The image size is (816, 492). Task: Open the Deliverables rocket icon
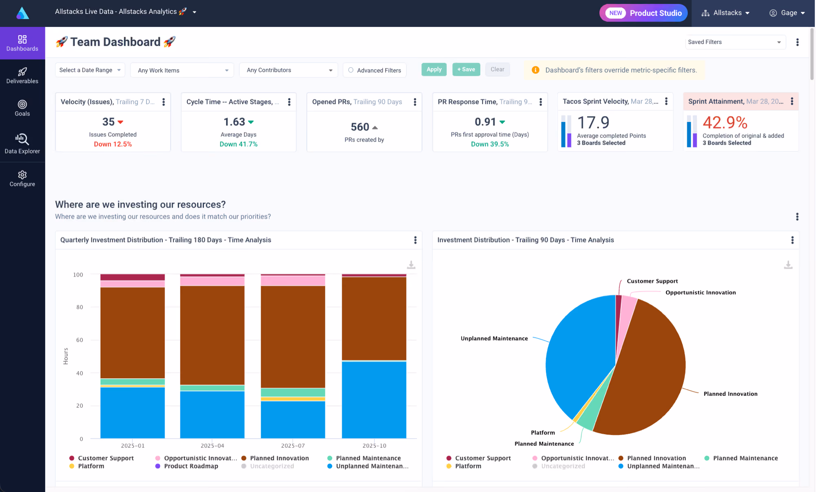[22, 72]
